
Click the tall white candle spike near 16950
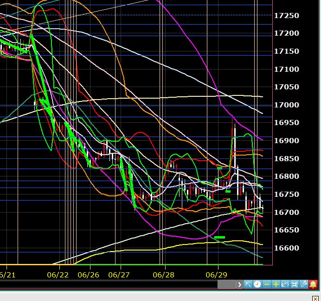pos(235,139)
